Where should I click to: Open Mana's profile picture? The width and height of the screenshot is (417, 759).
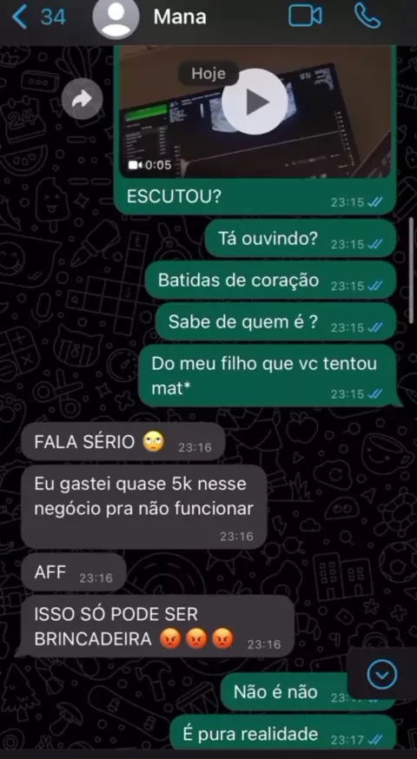tap(116, 16)
